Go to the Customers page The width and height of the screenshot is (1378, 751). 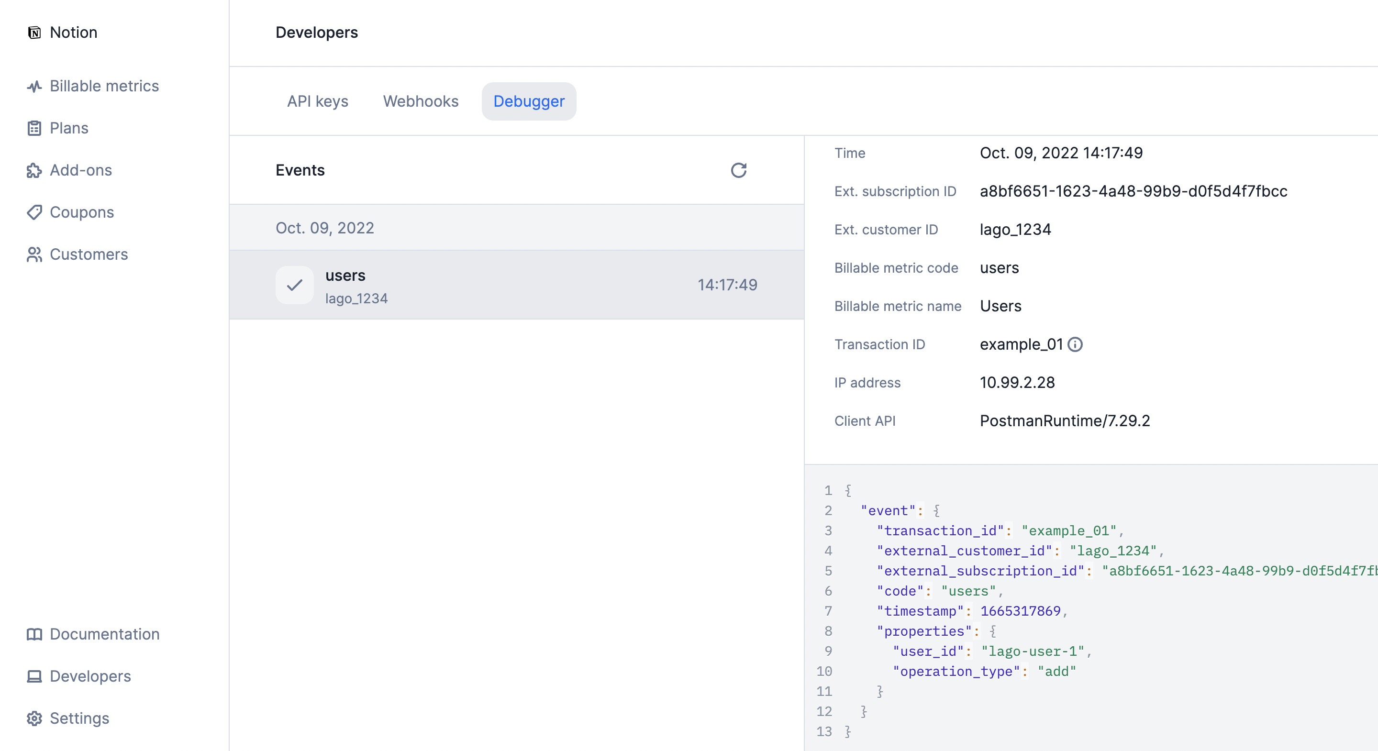click(x=89, y=254)
